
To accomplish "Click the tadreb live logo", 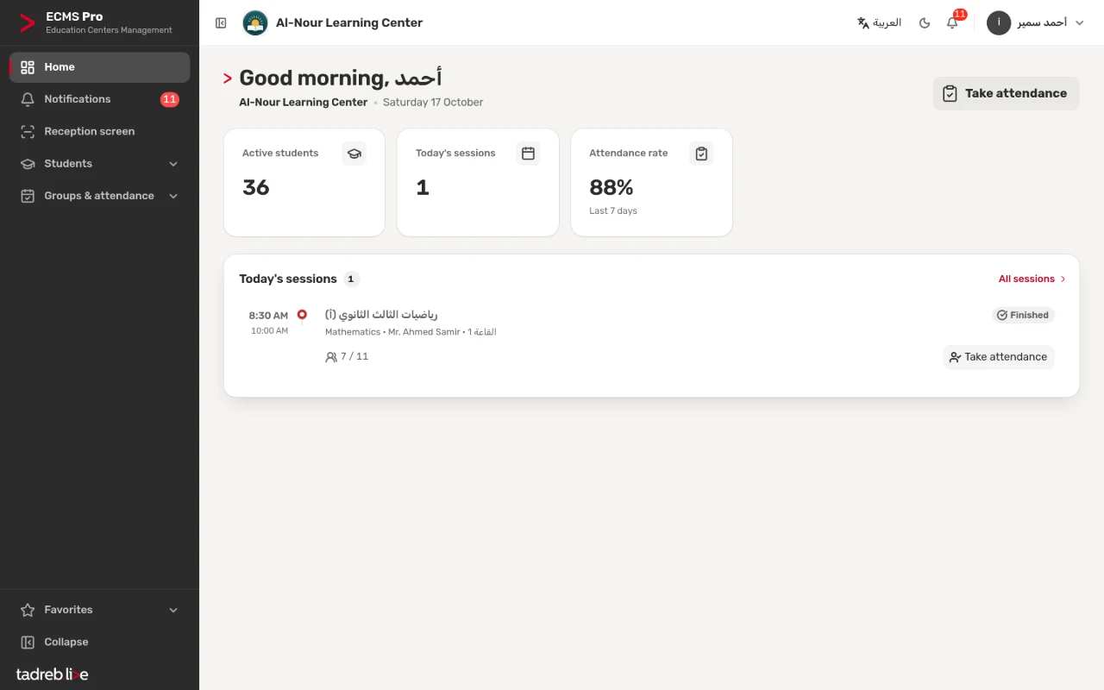I will tap(53, 674).
